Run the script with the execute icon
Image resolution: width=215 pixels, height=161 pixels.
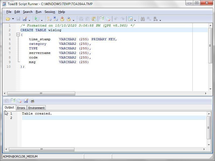[x=37, y=19]
